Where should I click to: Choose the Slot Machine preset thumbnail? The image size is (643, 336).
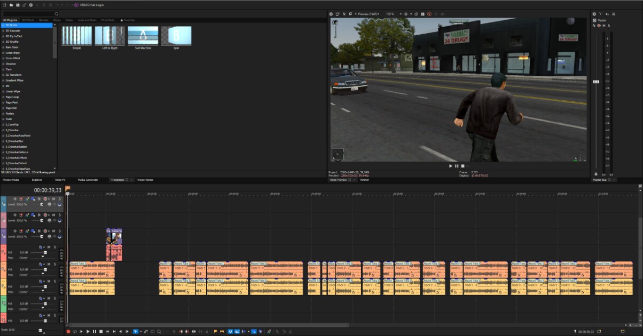(x=143, y=36)
